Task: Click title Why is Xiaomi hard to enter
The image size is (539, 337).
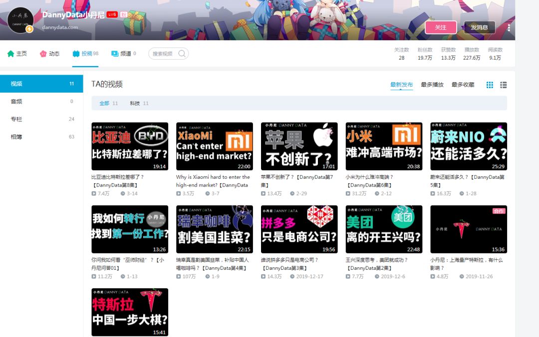Action: coord(213,181)
